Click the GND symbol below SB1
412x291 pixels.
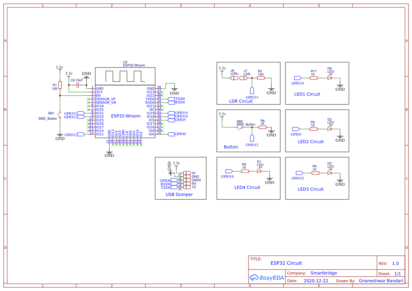[60, 135]
